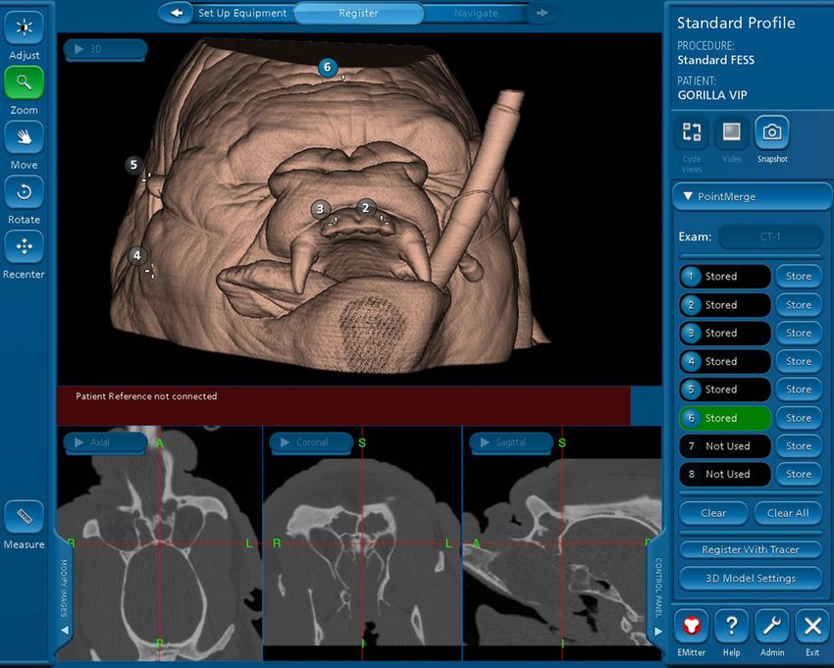Click Store for point 4

point(799,362)
